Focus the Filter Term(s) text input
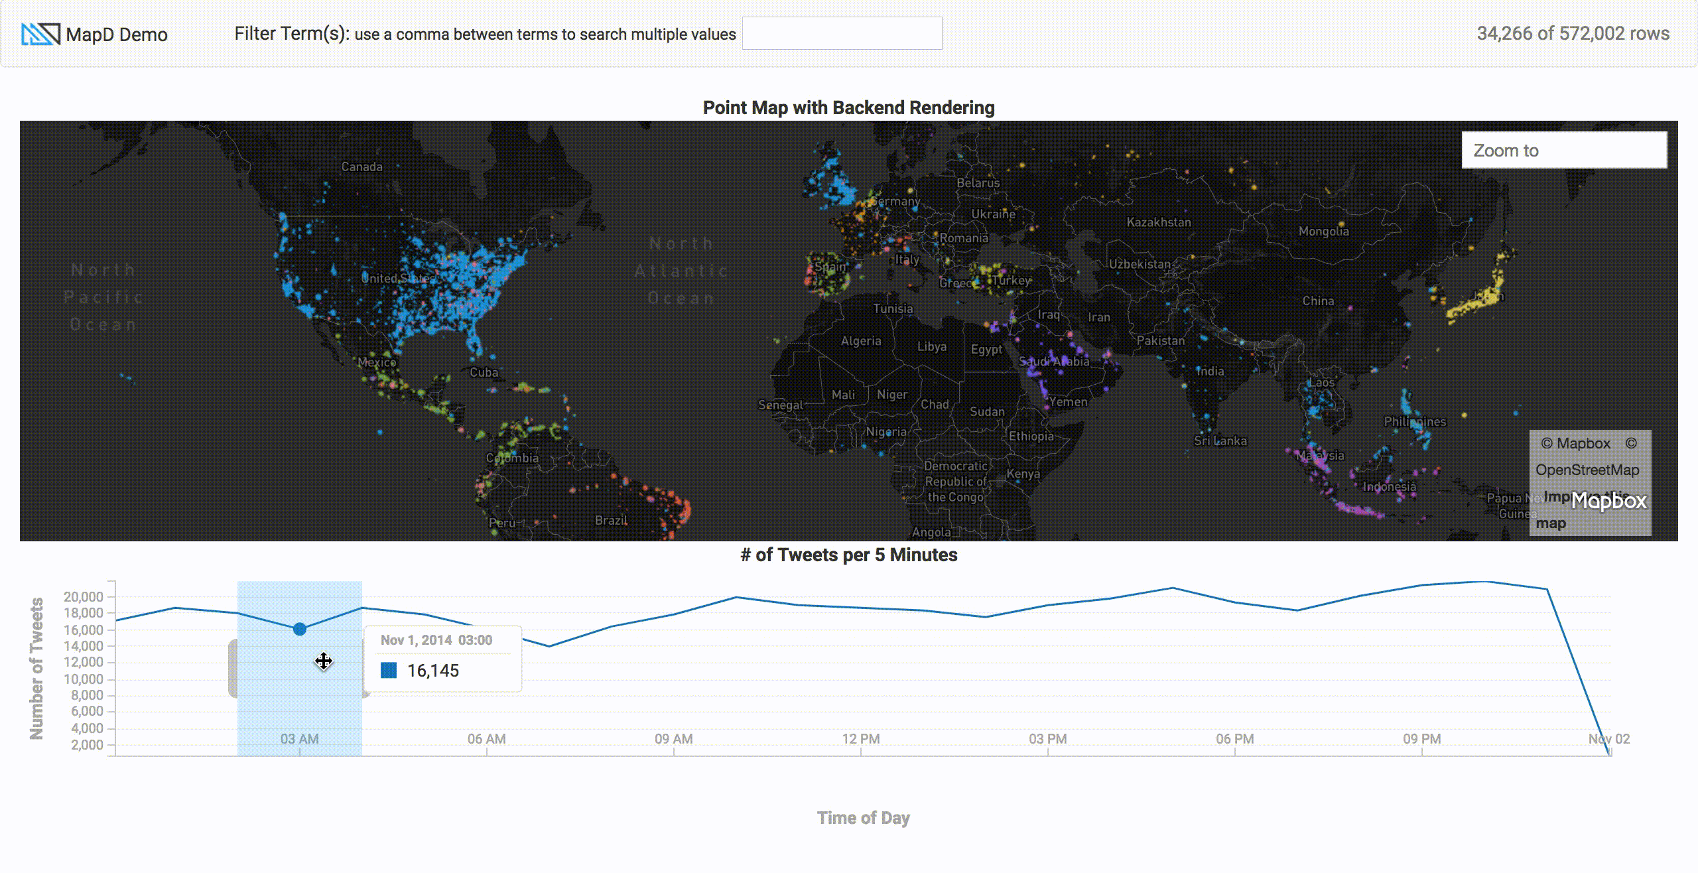 pos(842,33)
